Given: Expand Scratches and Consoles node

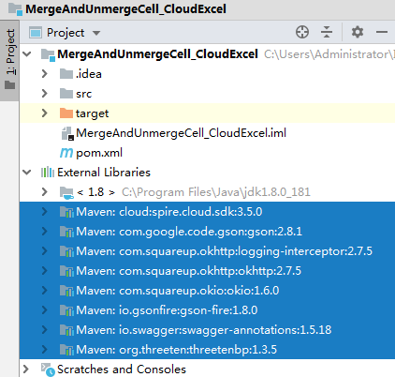Looking at the screenshot, I should [x=26, y=369].
